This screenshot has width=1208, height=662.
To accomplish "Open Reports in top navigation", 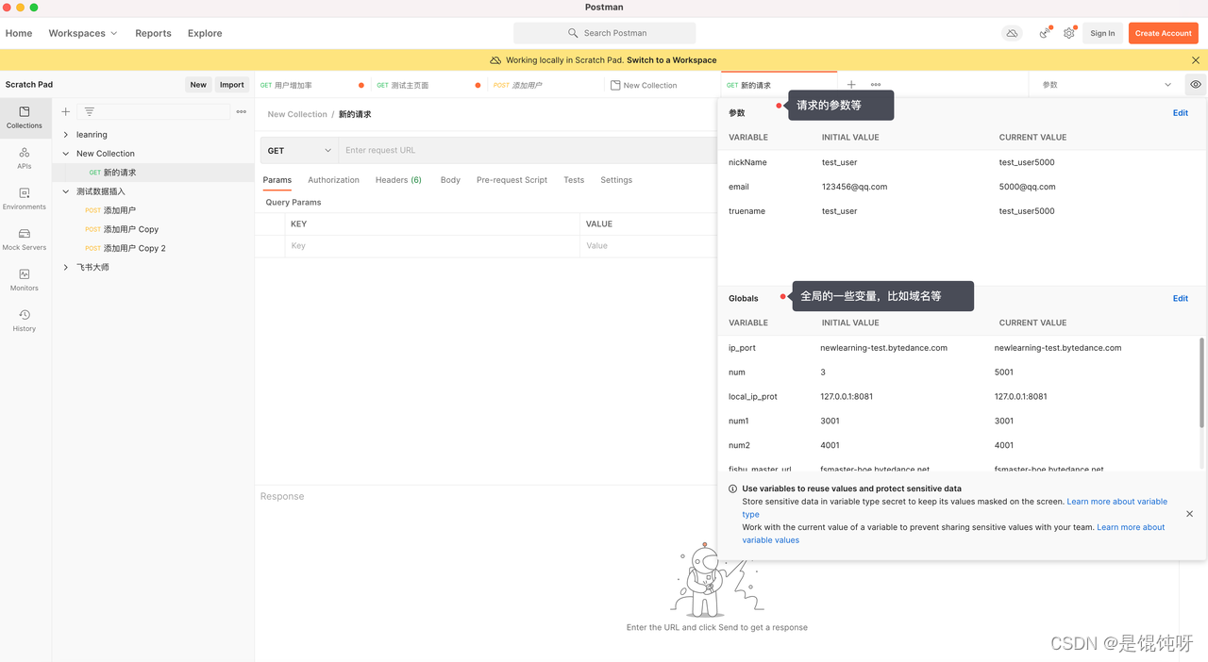I will [153, 33].
